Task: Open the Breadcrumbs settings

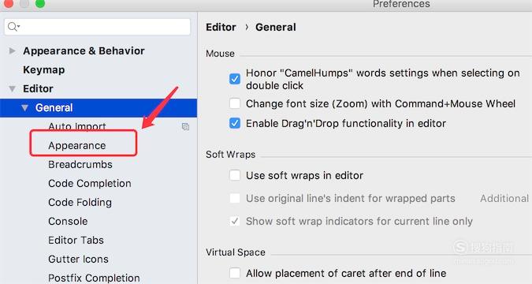Action: [x=80, y=164]
